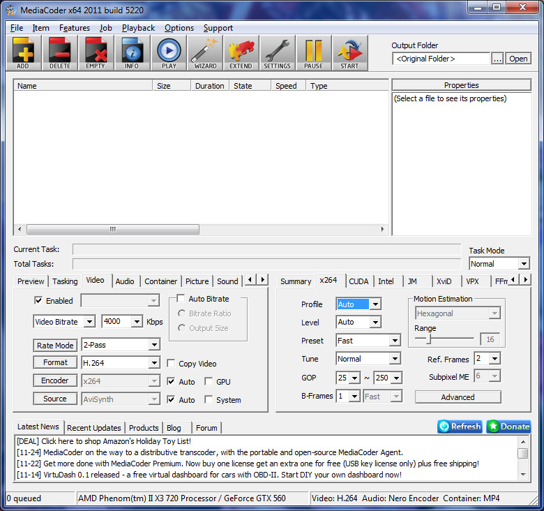The width and height of the screenshot is (544, 511).
Task: Click the ADD file toolbar icon
Action: [23, 53]
